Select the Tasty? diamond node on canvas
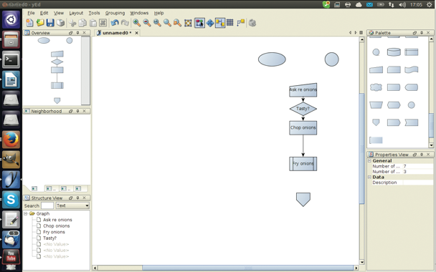Image resolution: width=436 pixels, height=272 pixels. tap(303, 109)
